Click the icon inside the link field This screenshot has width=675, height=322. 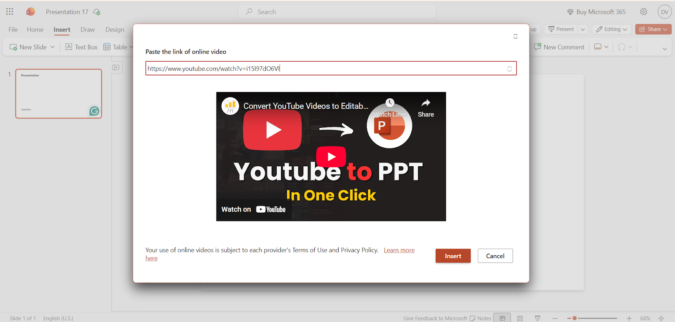coord(510,69)
